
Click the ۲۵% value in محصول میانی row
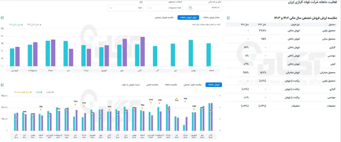coord(264,39)
